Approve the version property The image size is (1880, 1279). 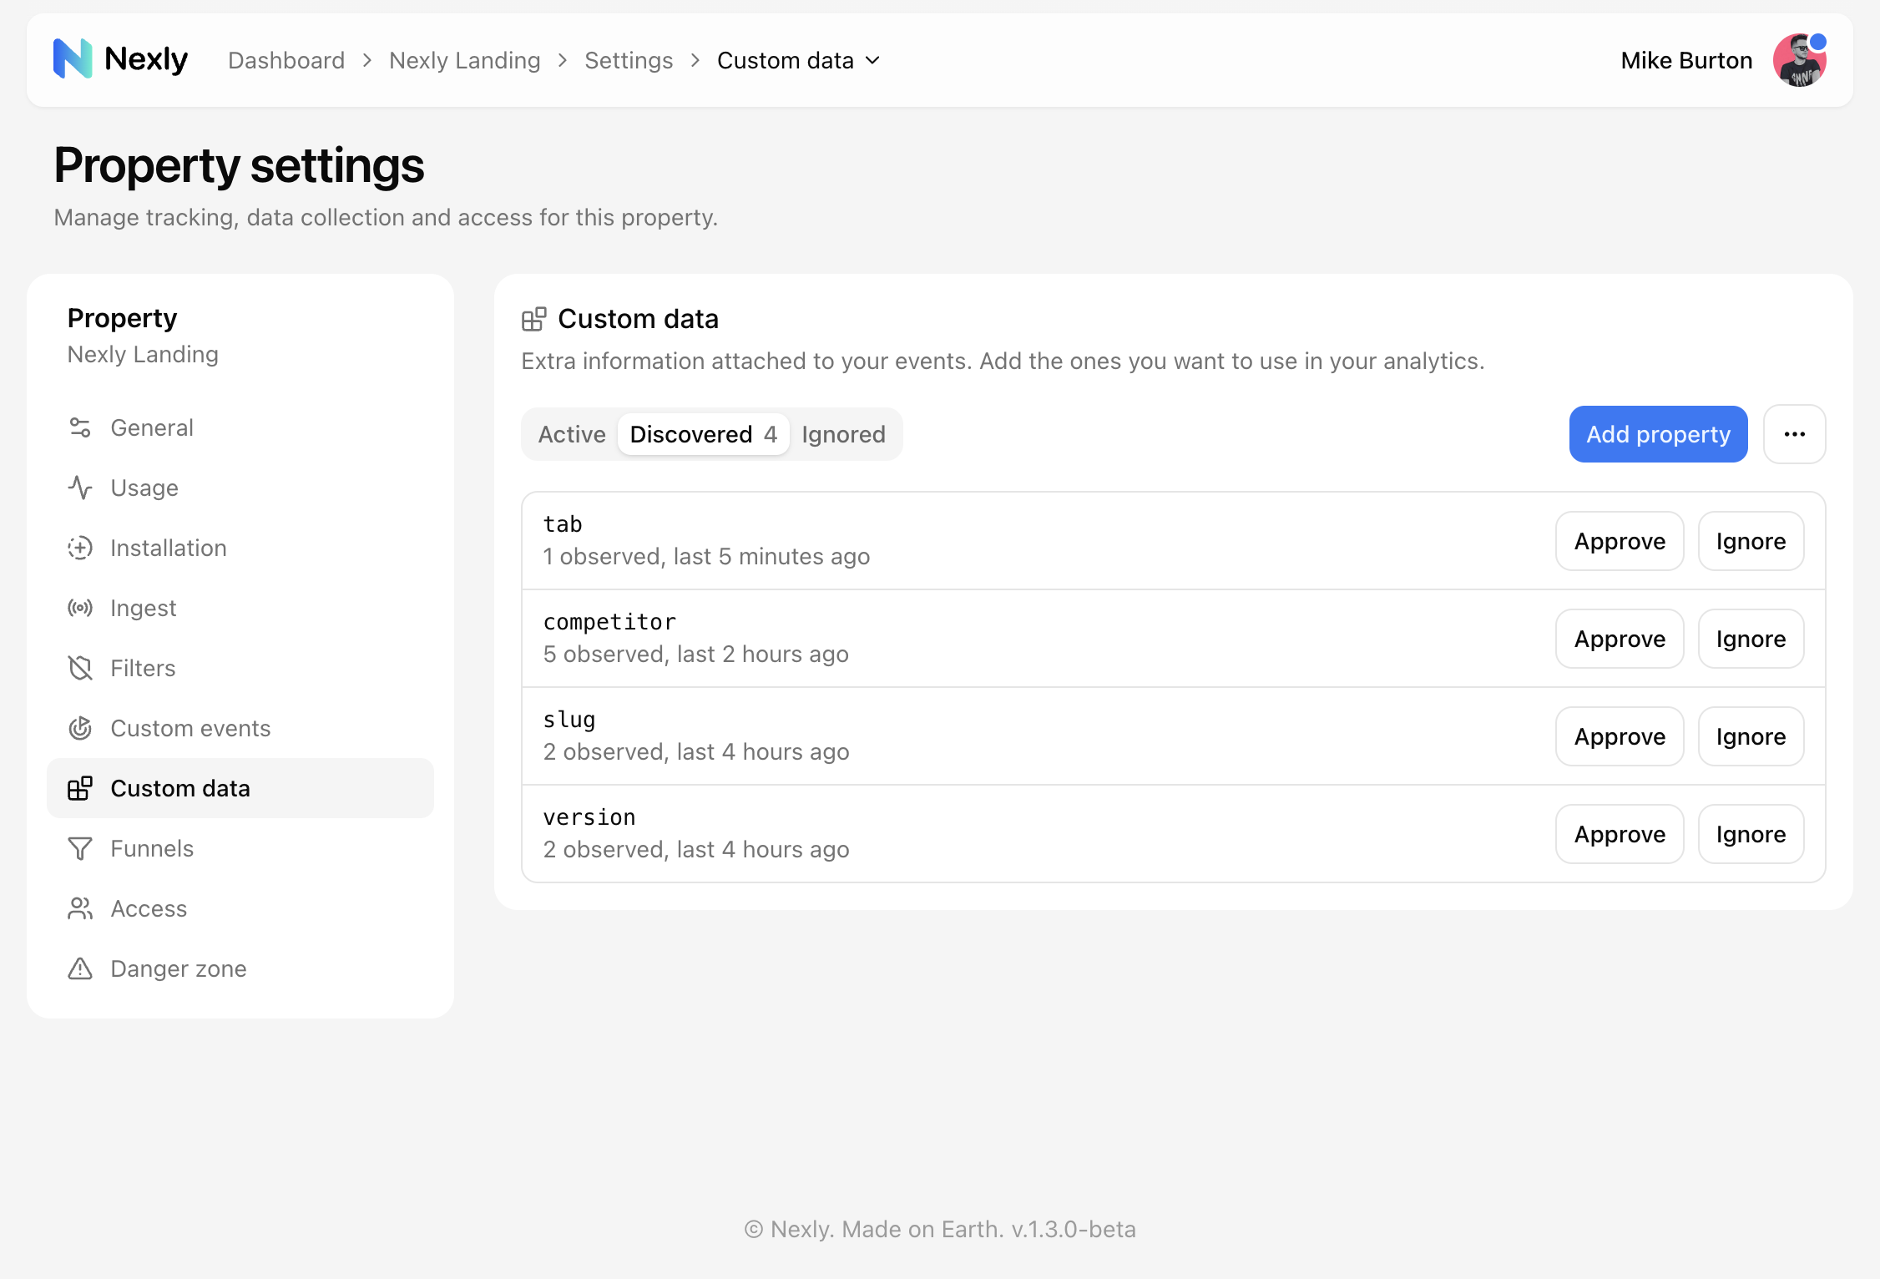click(x=1620, y=834)
